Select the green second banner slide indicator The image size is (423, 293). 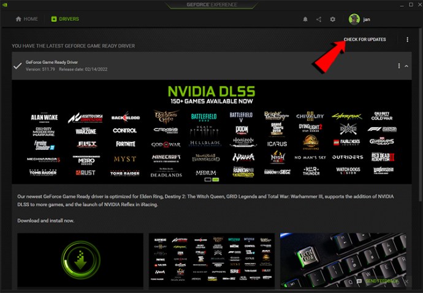click(x=216, y=179)
